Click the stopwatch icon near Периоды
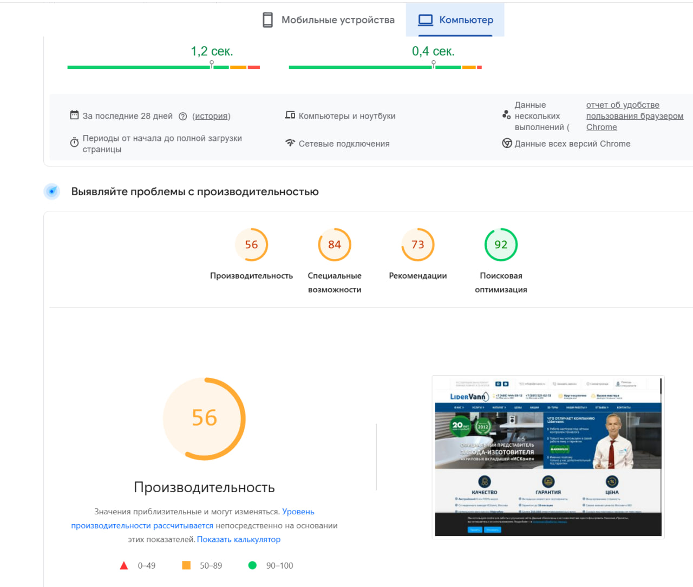The image size is (693, 587). click(74, 143)
